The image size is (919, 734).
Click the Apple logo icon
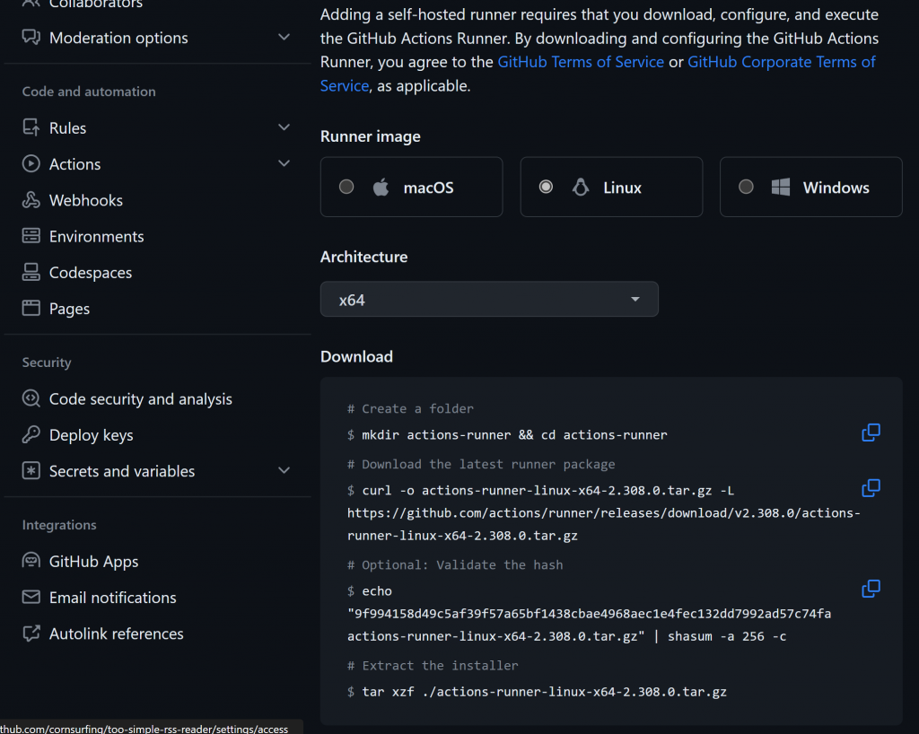point(381,188)
